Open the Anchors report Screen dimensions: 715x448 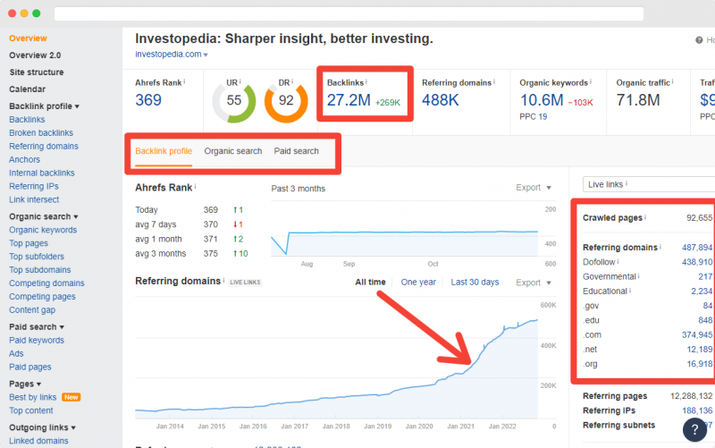point(25,160)
